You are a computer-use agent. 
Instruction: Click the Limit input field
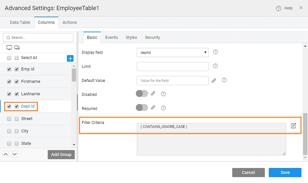tap(172, 67)
